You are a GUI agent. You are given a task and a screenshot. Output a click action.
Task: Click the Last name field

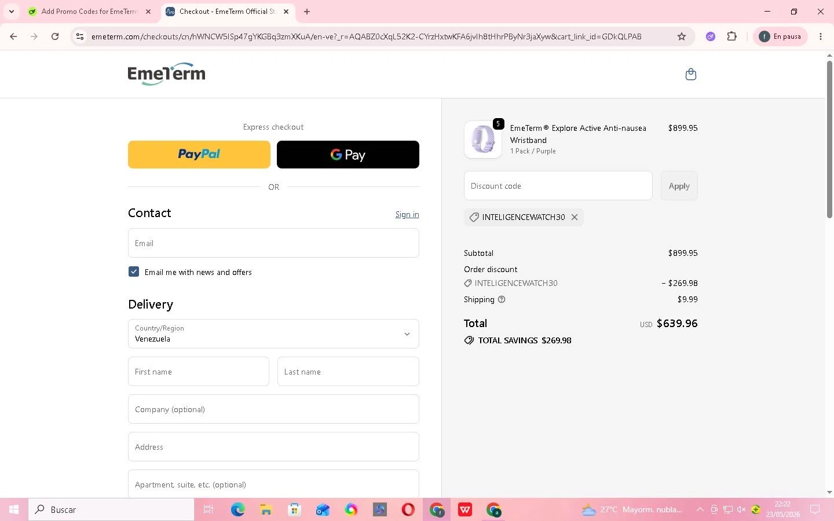(x=348, y=372)
